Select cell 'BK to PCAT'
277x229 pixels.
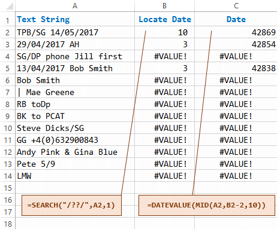coord(75,116)
